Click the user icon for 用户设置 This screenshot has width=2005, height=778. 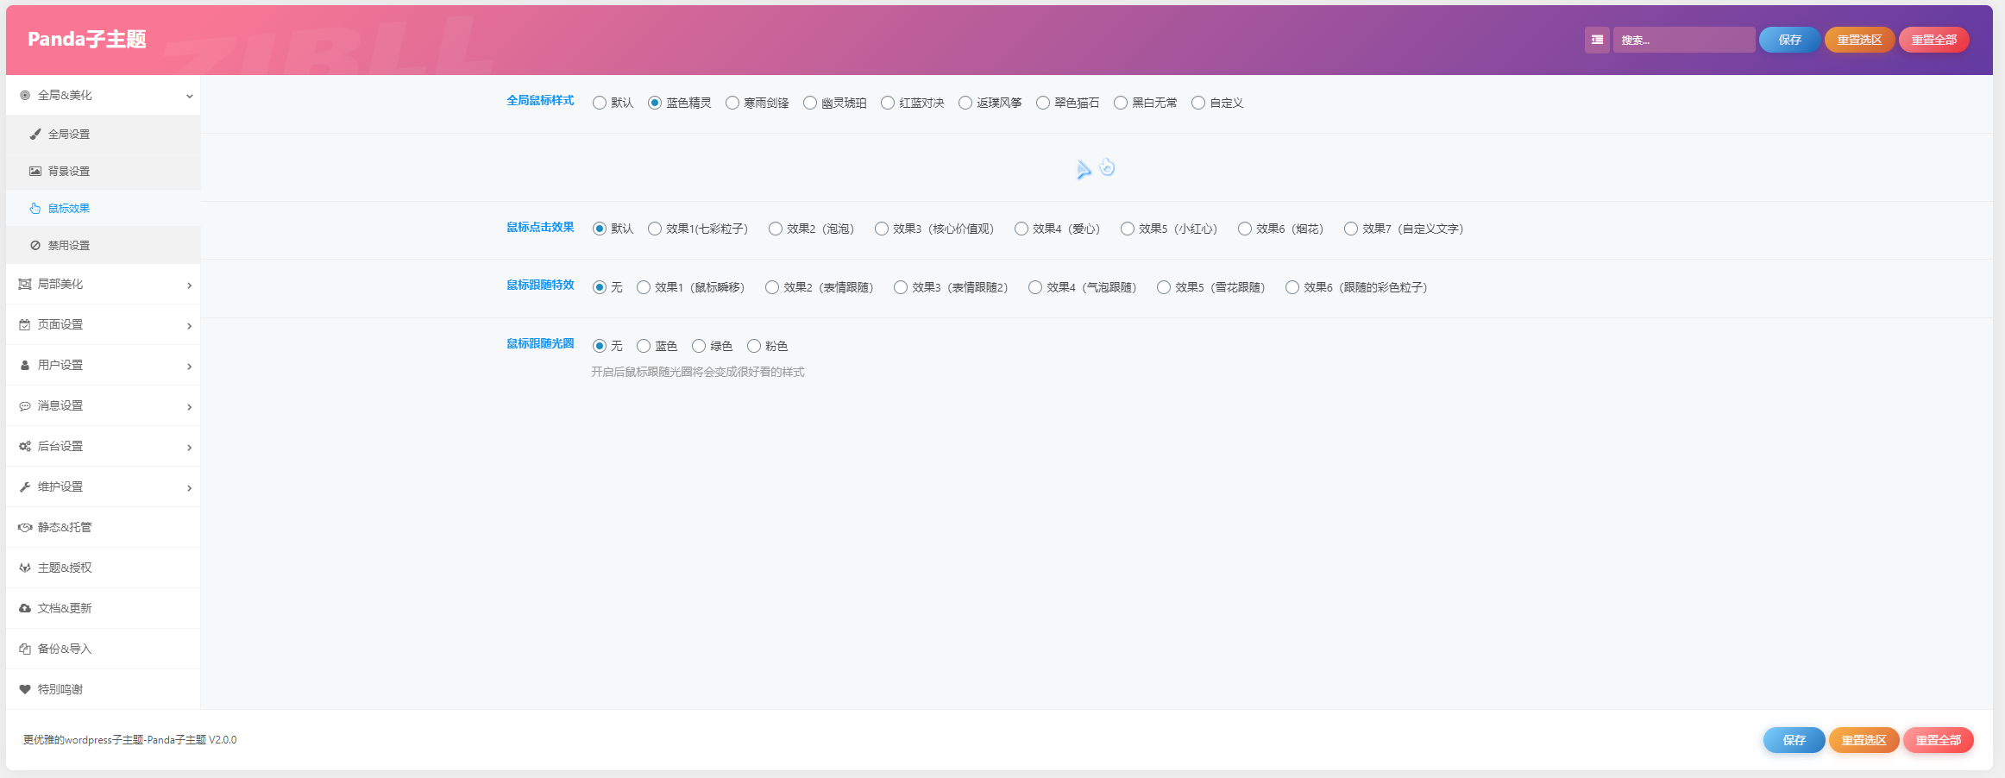coord(25,366)
